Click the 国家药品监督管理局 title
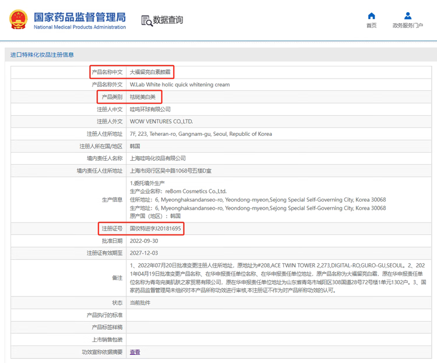The image size is (437, 363). (x=80, y=17)
